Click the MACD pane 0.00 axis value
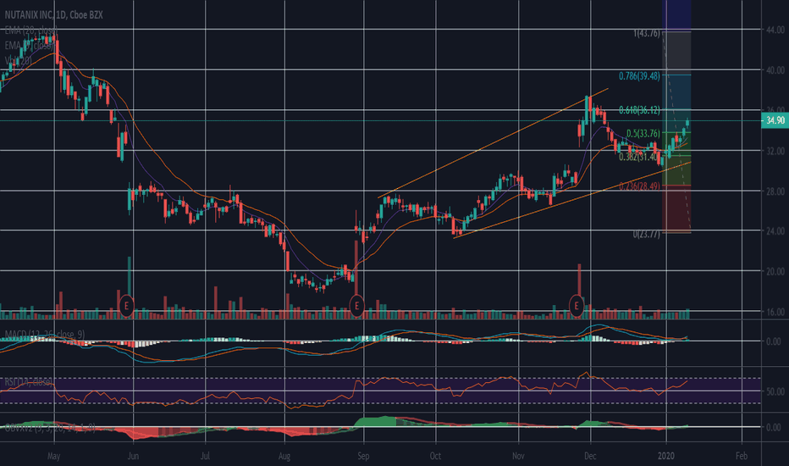 coord(773,341)
